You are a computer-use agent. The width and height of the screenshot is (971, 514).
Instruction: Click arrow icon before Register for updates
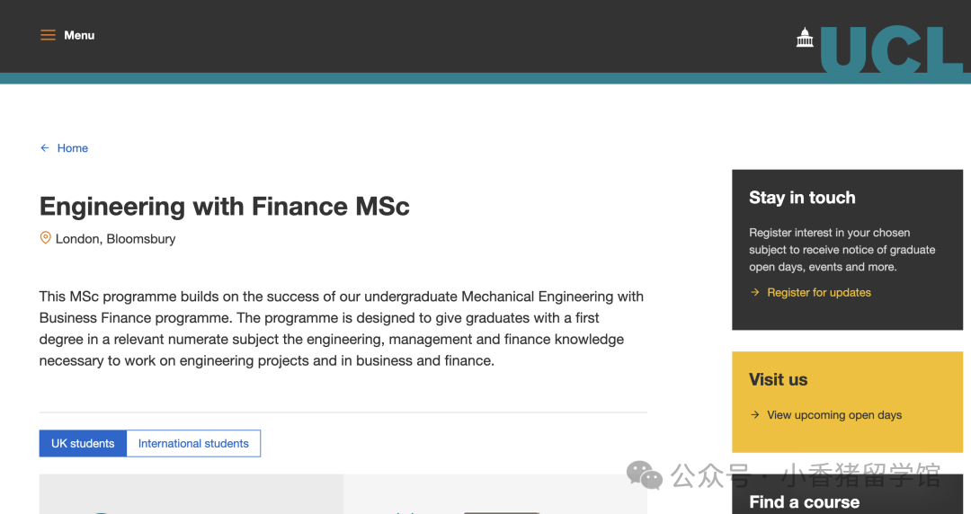(754, 292)
